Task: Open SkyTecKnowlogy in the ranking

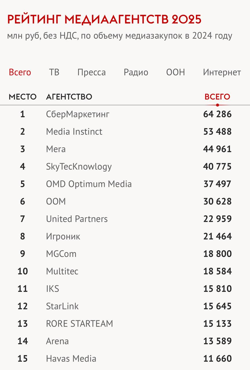Action: point(79,167)
